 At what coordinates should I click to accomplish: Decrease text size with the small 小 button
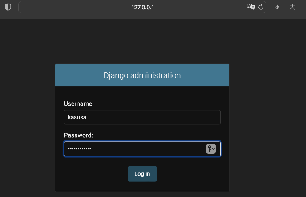click(x=277, y=7)
